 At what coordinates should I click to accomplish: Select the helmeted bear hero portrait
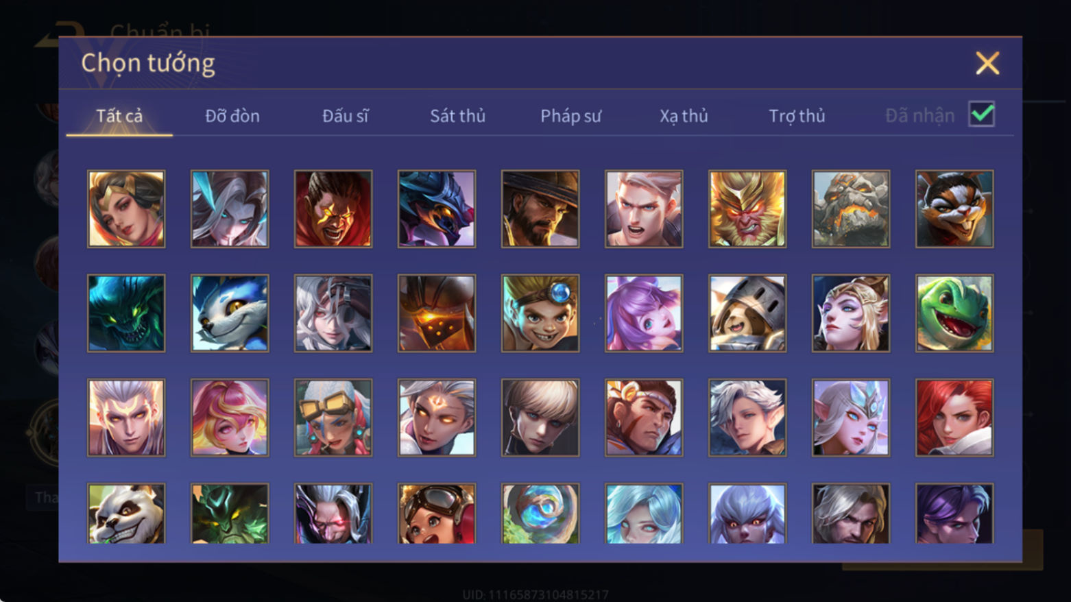click(747, 313)
